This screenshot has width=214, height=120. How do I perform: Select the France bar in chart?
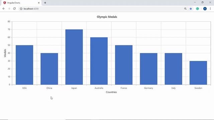click(x=124, y=65)
